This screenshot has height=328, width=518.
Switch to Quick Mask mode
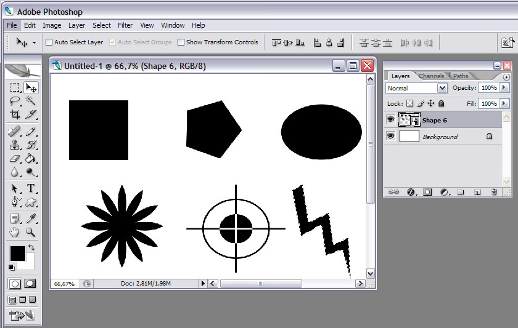[30, 284]
